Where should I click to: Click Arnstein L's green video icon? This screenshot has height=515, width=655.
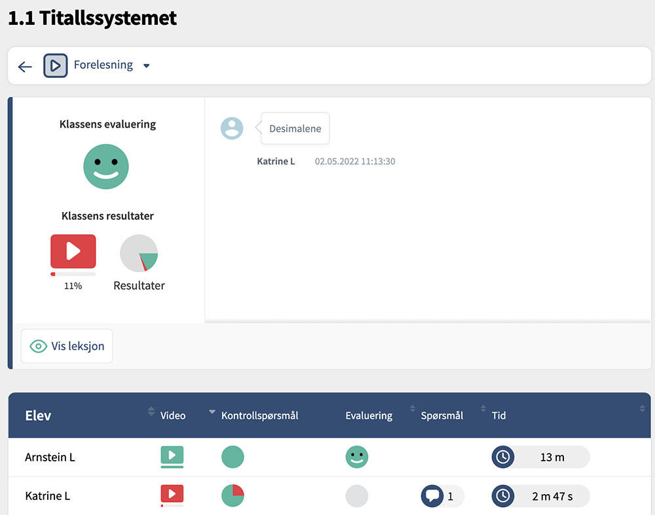pos(172,457)
